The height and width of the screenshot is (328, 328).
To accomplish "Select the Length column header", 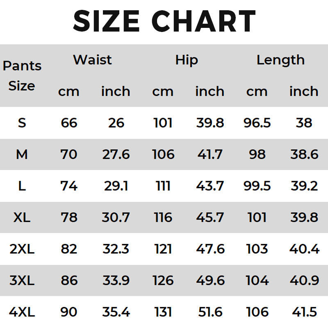I will [280, 60].
